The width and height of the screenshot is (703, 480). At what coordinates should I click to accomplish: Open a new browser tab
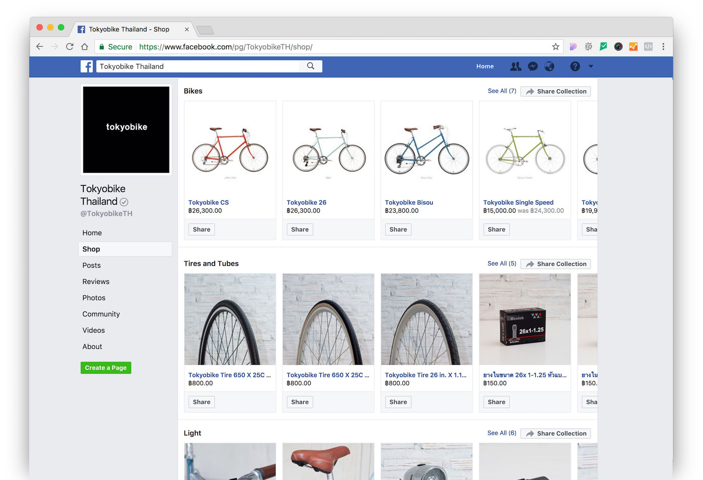tap(205, 30)
